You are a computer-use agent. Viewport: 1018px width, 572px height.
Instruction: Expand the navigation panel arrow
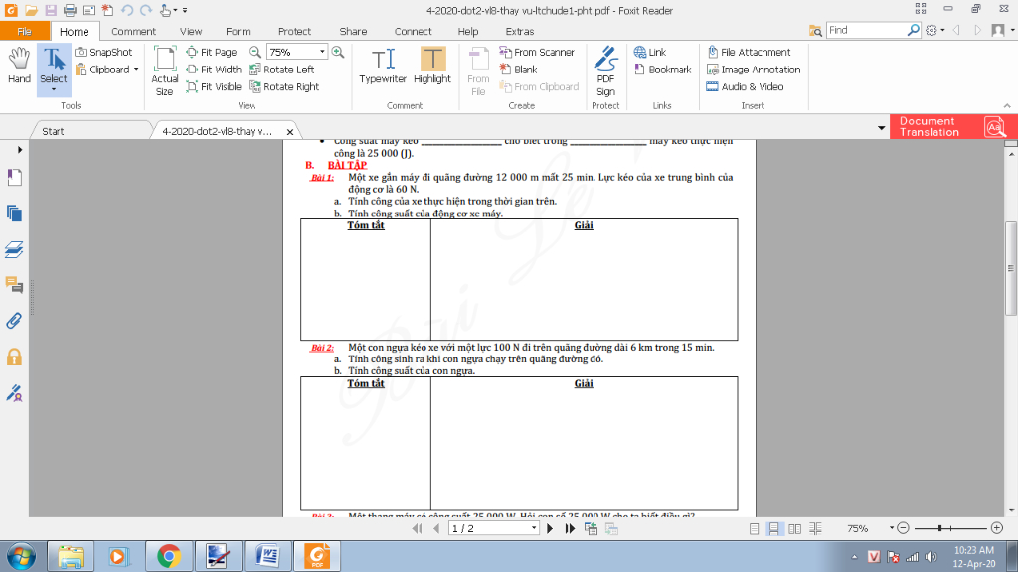point(20,150)
